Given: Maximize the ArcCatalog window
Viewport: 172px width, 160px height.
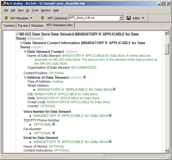Looking at the screenshot, I should [x=164, y=3].
